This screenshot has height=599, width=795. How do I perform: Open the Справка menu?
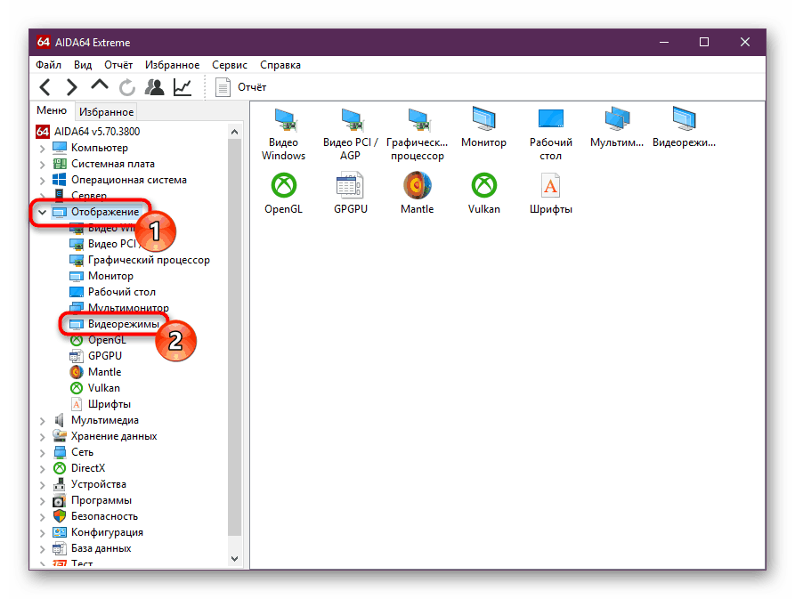pyautogui.click(x=280, y=65)
